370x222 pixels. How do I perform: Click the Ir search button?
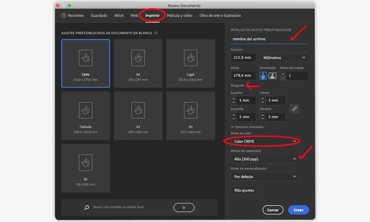click(x=184, y=208)
